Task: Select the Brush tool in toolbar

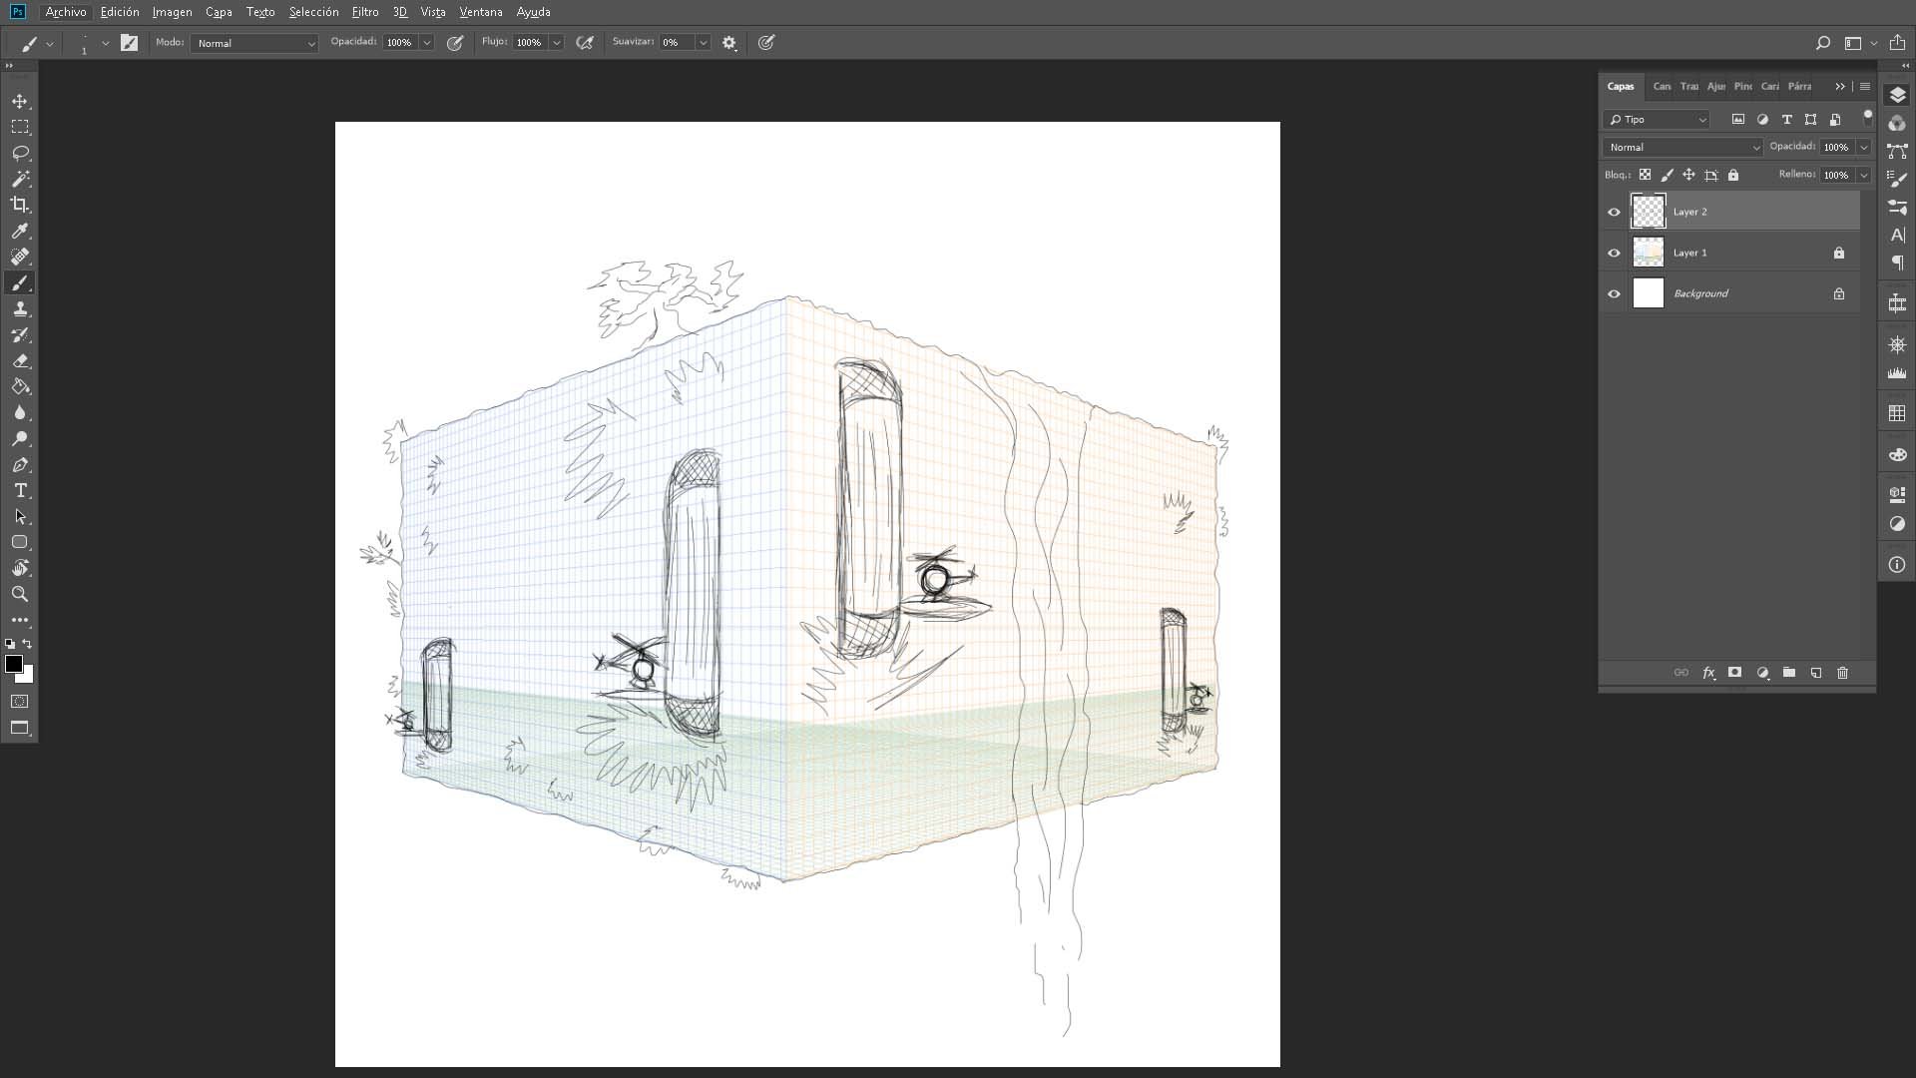Action: [20, 283]
